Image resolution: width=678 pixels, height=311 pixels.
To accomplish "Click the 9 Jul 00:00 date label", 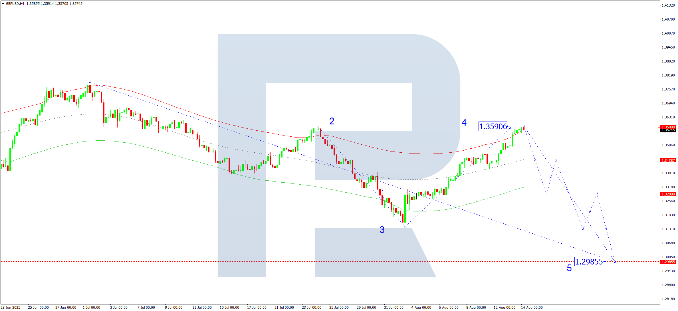I will coord(173,307).
